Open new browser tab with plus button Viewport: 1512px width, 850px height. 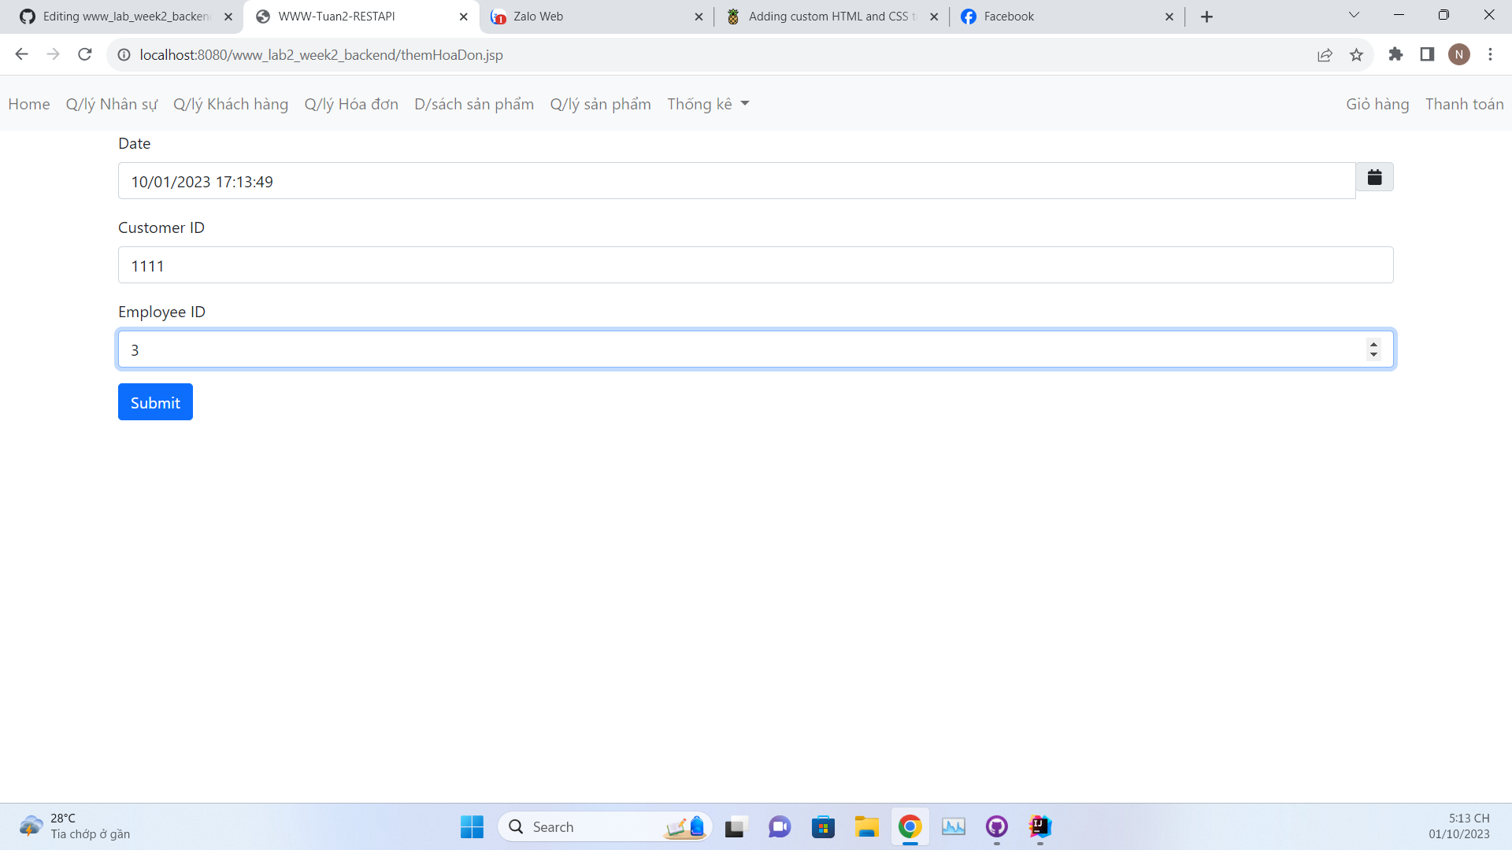1206,17
